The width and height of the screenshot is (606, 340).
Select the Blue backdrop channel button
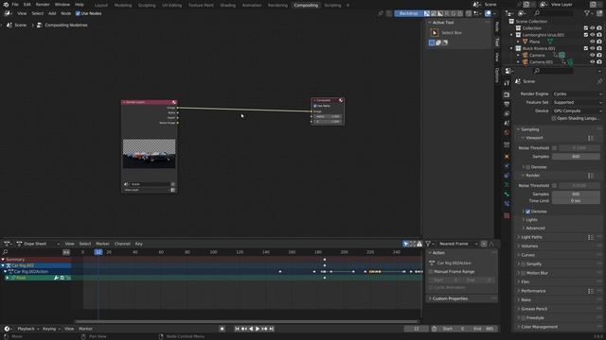tap(460, 13)
